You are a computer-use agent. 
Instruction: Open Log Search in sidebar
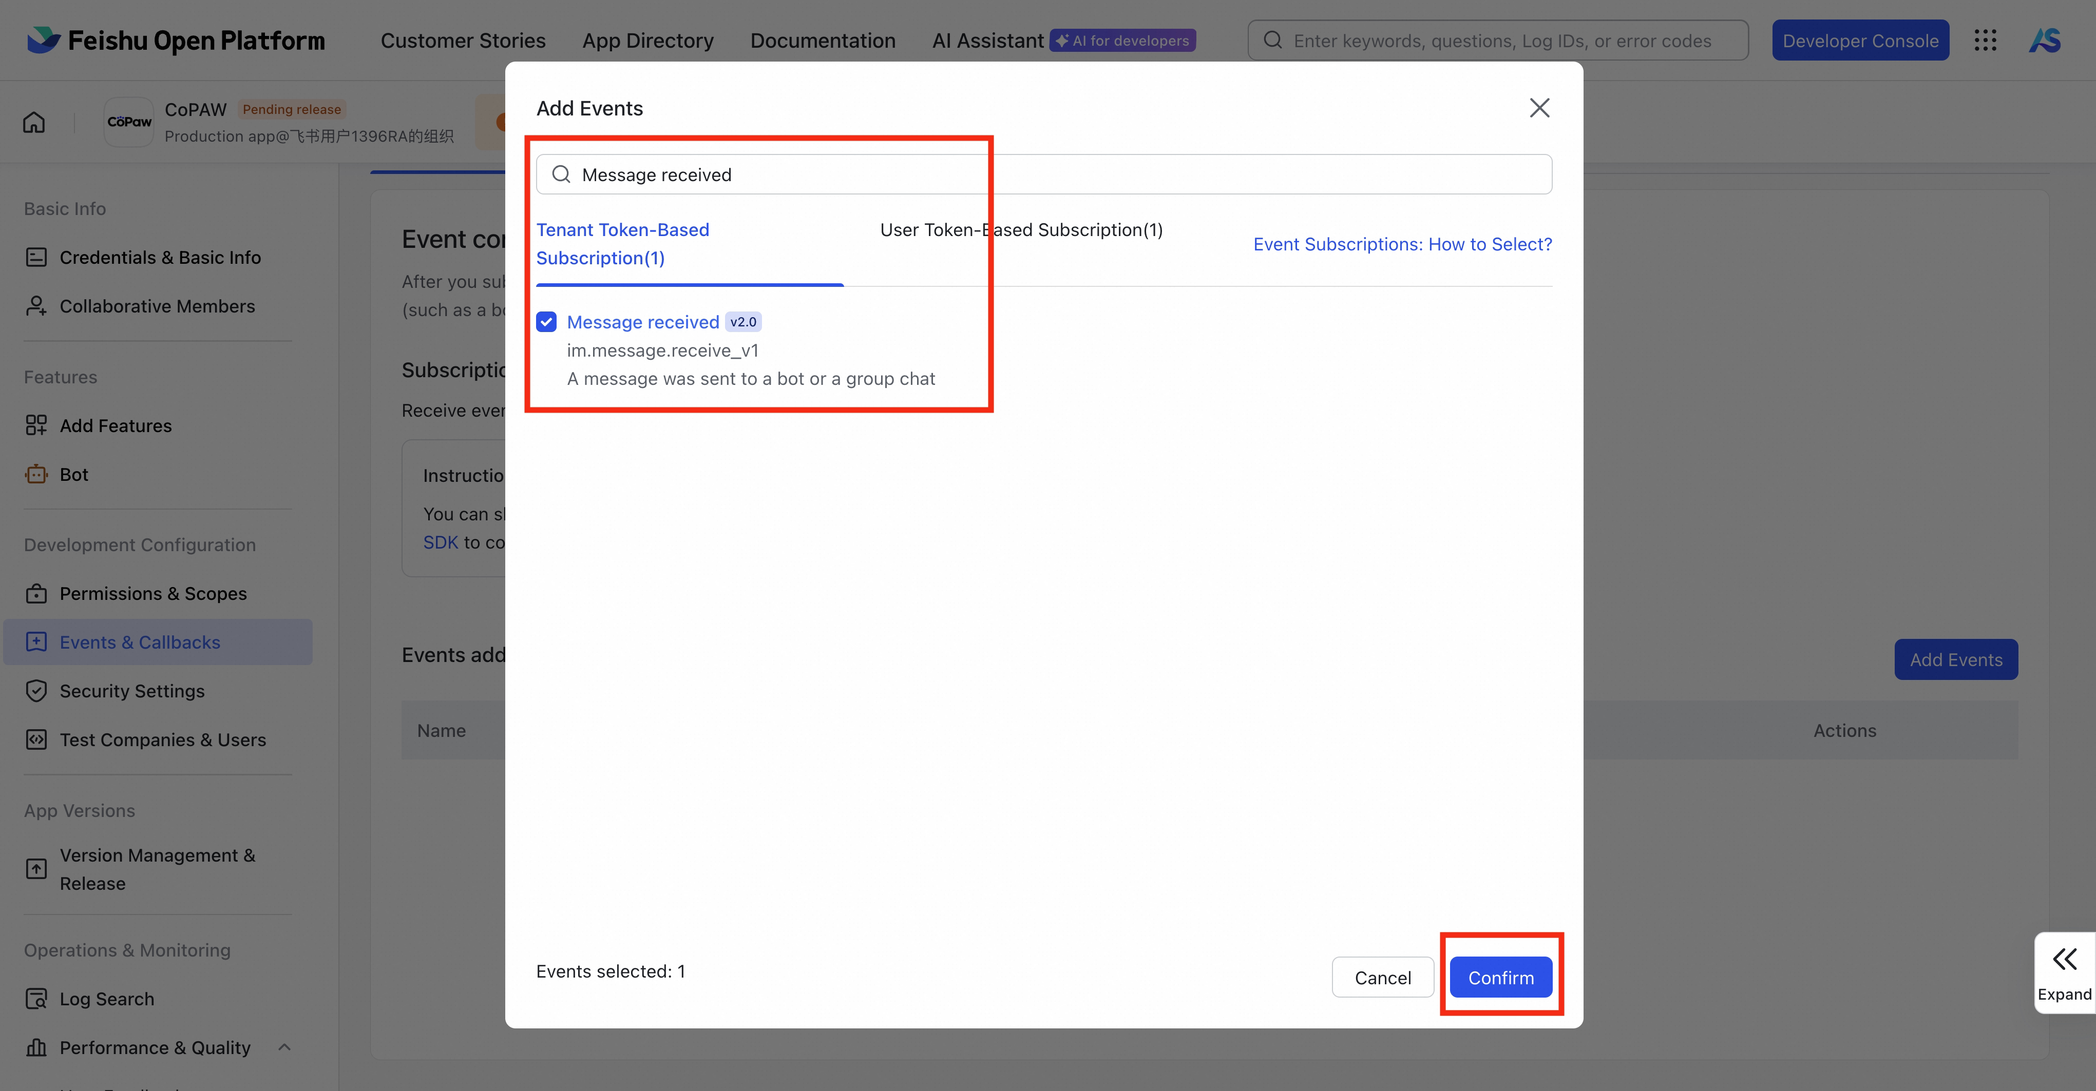107,999
